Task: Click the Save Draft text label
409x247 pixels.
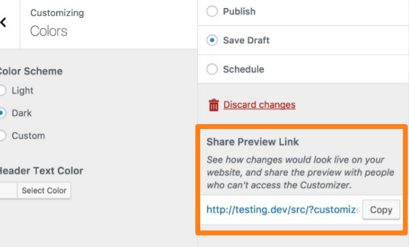Action: pyautogui.click(x=246, y=40)
